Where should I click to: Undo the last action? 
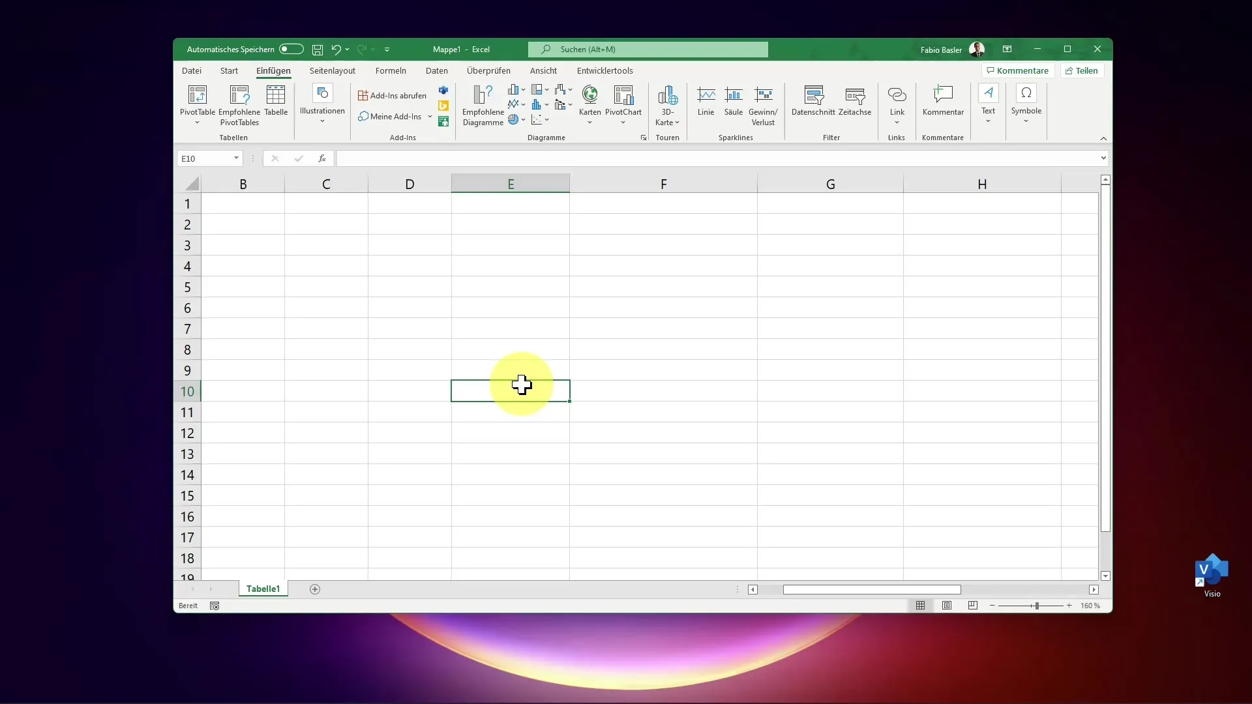(336, 50)
